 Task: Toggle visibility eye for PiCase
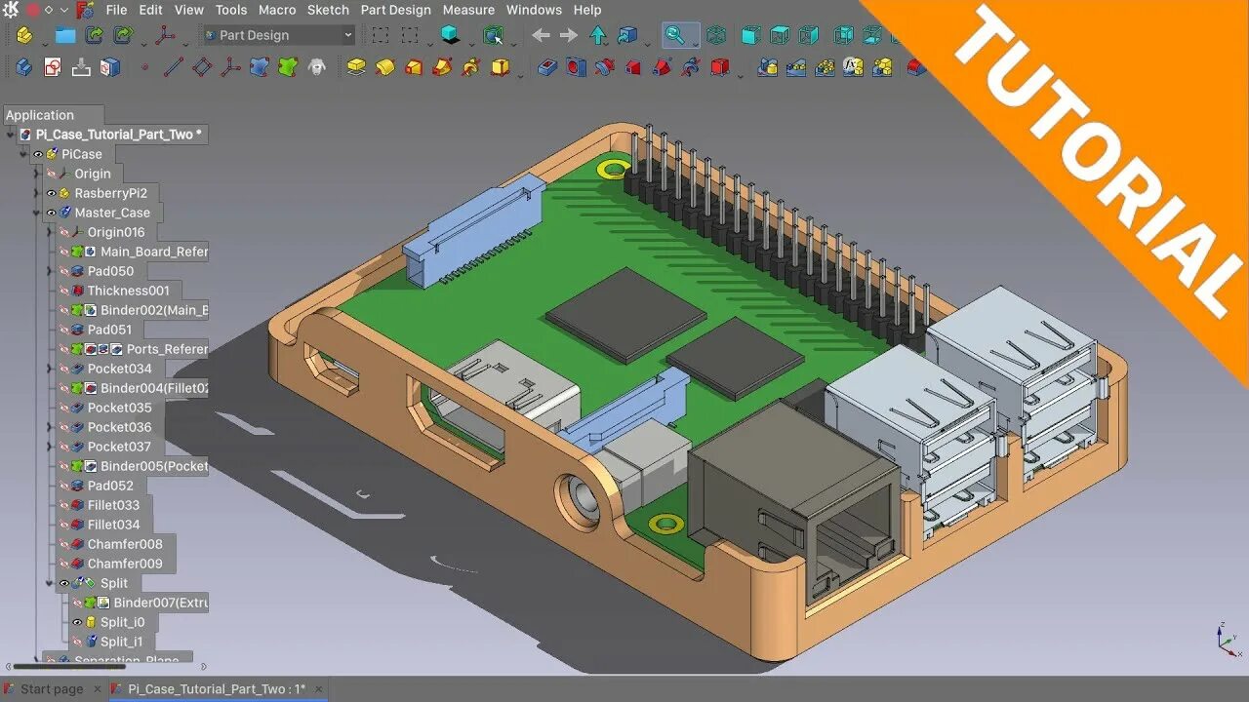39,154
